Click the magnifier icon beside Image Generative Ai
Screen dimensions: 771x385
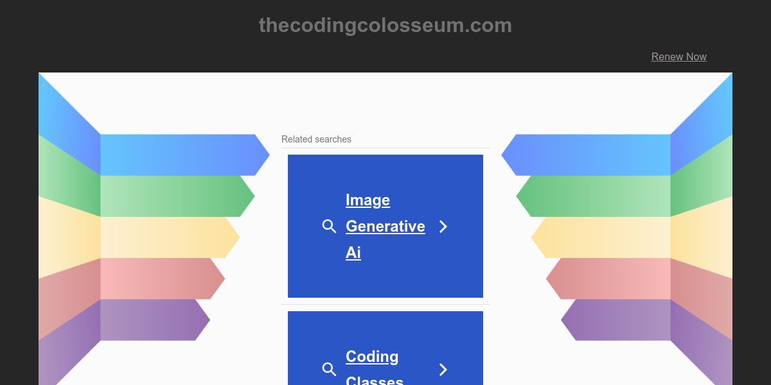click(x=329, y=227)
